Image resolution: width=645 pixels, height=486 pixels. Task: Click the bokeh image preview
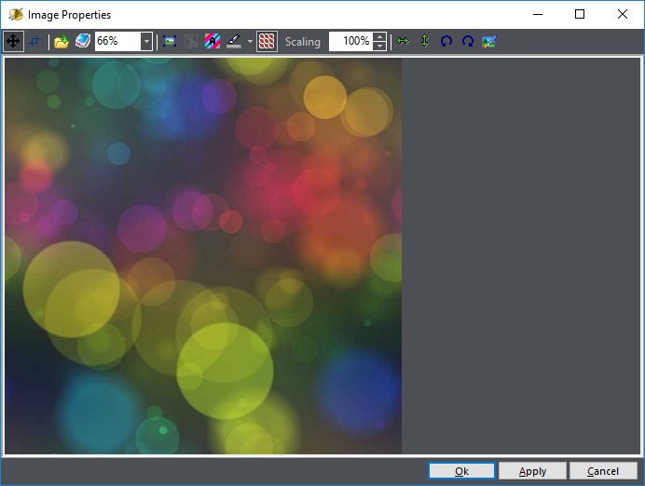tap(203, 255)
